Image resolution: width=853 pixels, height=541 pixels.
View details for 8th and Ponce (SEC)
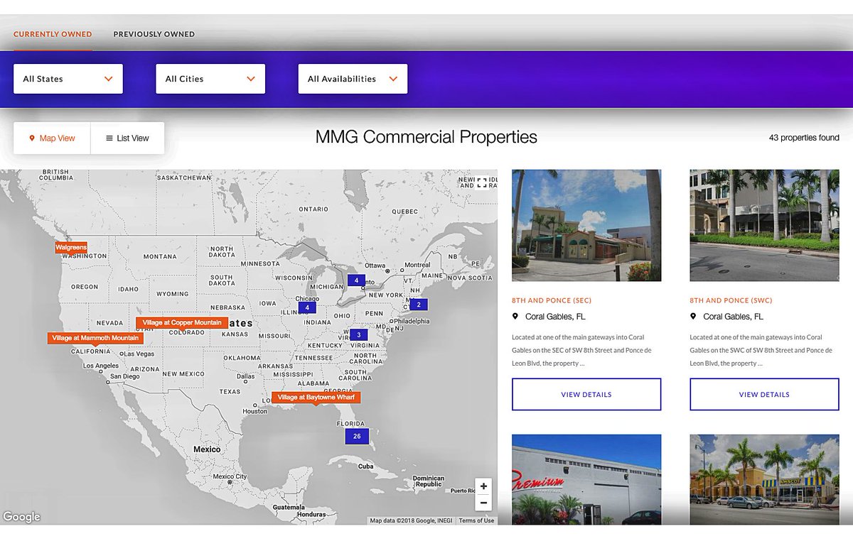(x=586, y=394)
